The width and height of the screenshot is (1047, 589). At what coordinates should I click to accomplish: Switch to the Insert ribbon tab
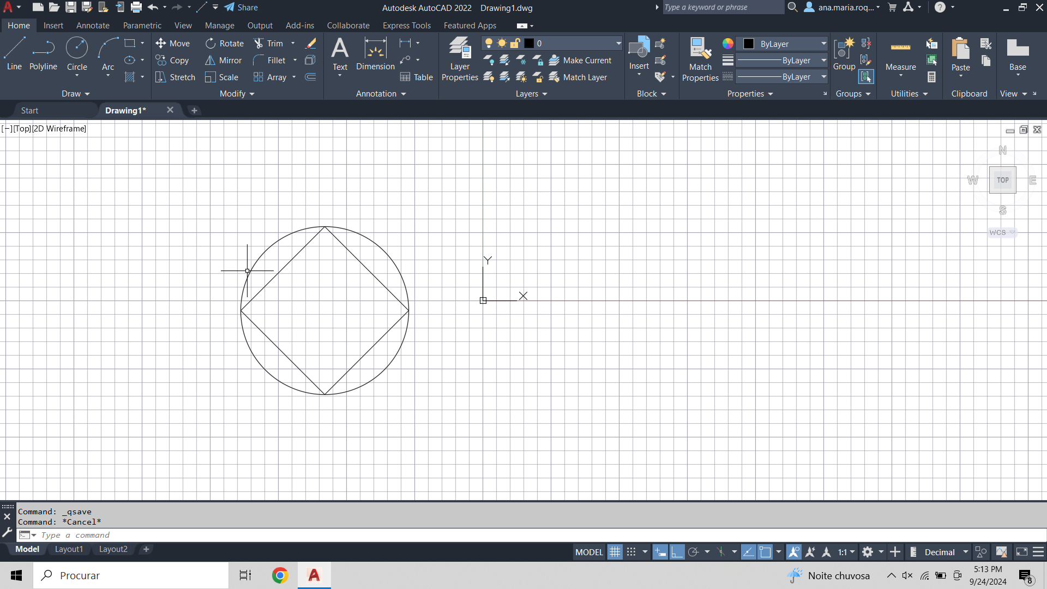coord(52,25)
